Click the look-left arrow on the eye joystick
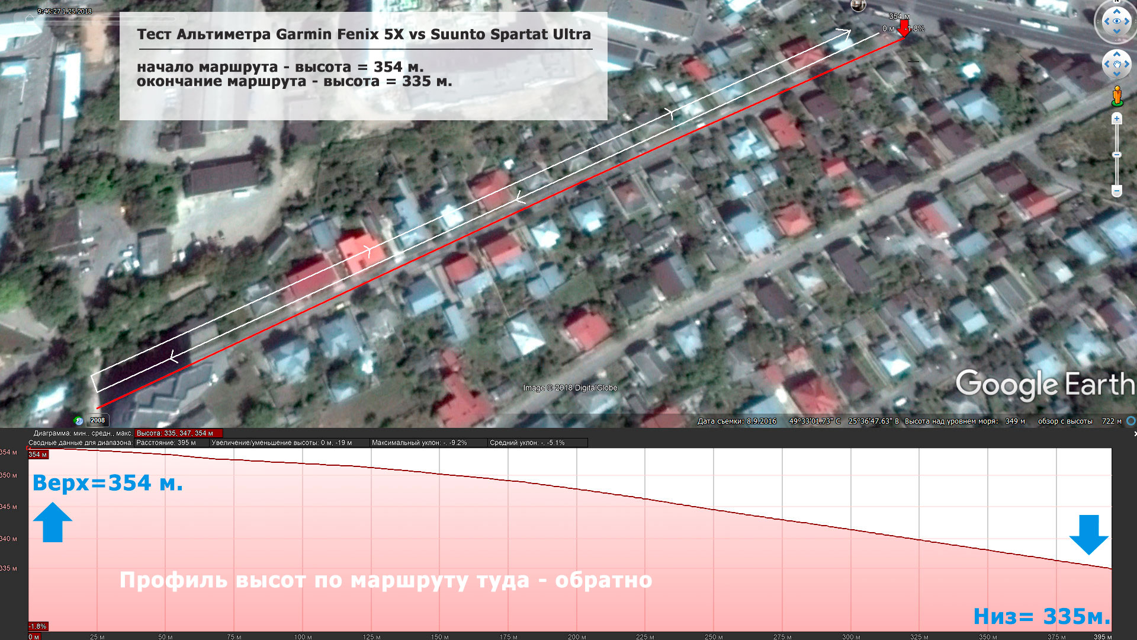 point(1106,21)
